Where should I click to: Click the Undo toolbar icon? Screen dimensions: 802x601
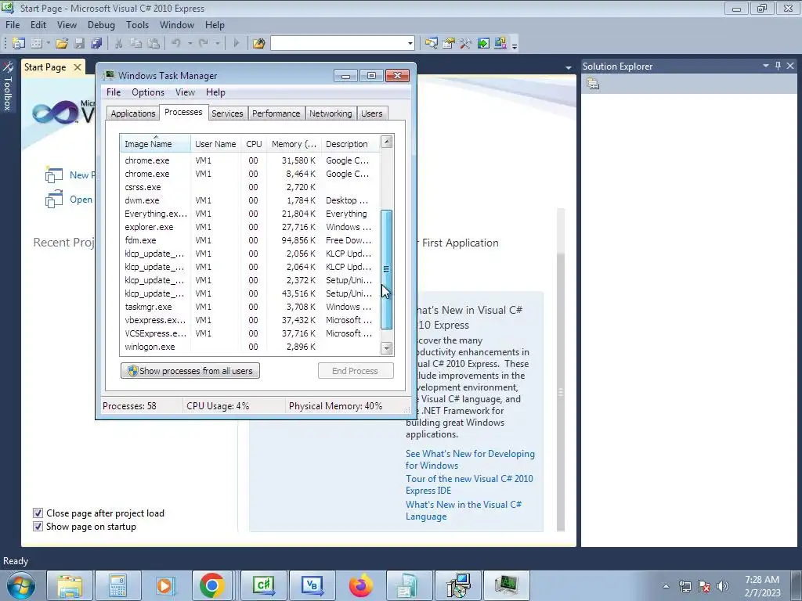(x=176, y=44)
